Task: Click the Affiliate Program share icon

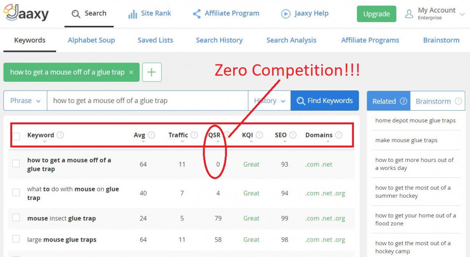Action: click(x=197, y=14)
